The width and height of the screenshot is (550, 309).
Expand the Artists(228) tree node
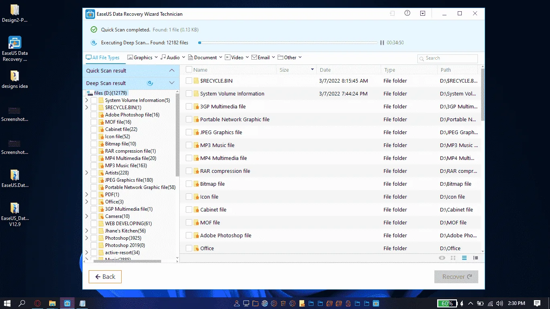click(x=87, y=173)
